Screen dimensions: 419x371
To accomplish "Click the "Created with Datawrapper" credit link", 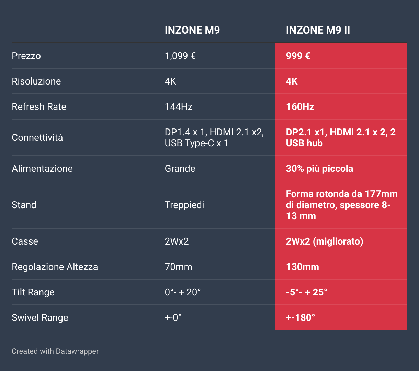I will pyautogui.click(x=55, y=351).
